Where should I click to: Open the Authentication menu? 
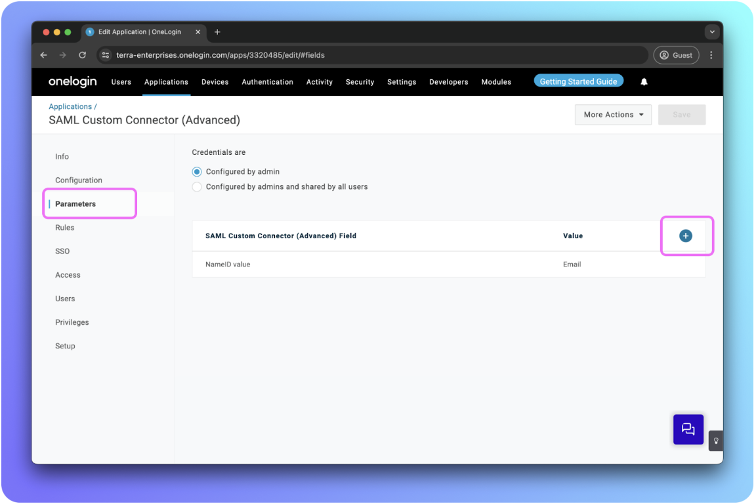[268, 82]
